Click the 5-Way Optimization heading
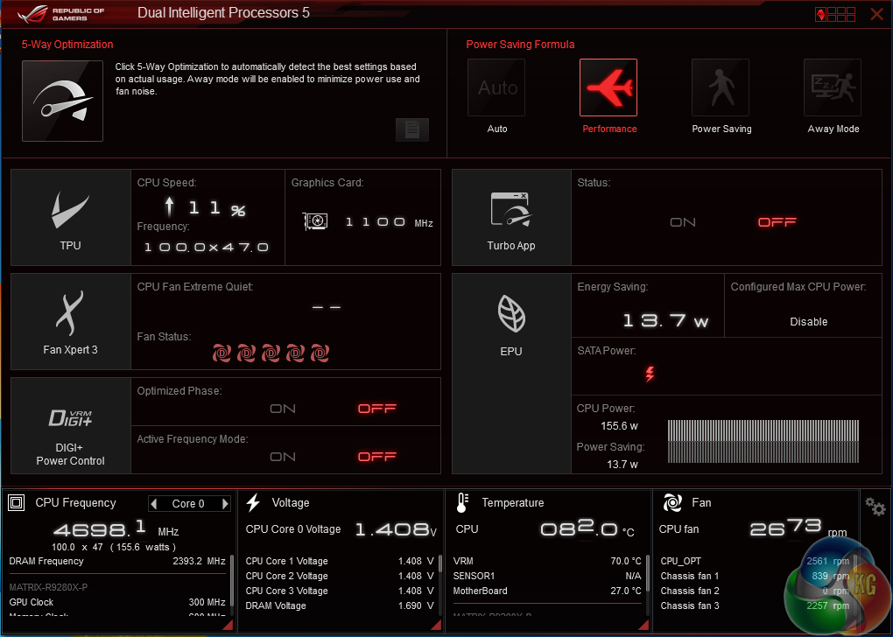893x637 pixels. coord(67,45)
